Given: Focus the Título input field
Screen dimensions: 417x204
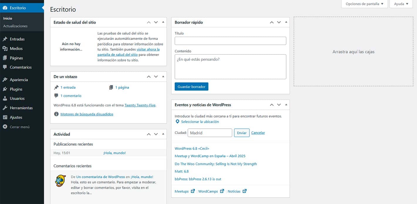Looking at the screenshot, I should 230,41.
